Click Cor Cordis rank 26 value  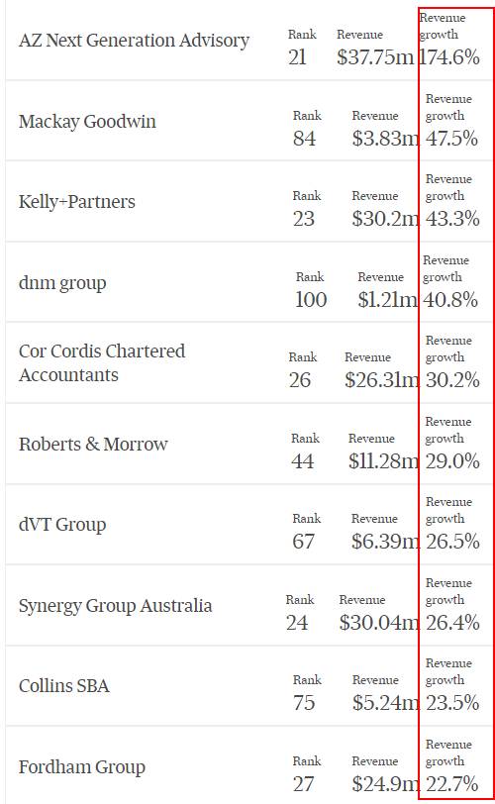(300, 380)
